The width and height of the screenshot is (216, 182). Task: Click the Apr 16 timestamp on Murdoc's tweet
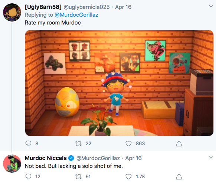pos(133,158)
